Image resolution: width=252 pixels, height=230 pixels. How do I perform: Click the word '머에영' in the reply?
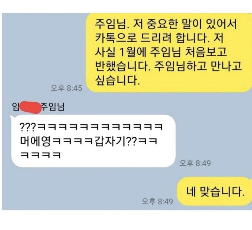click(35, 141)
